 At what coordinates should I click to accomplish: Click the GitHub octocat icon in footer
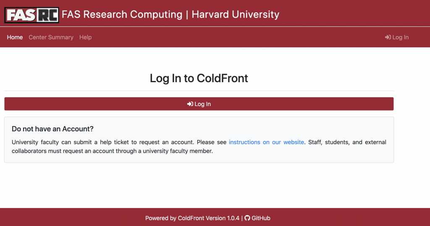click(247, 218)
